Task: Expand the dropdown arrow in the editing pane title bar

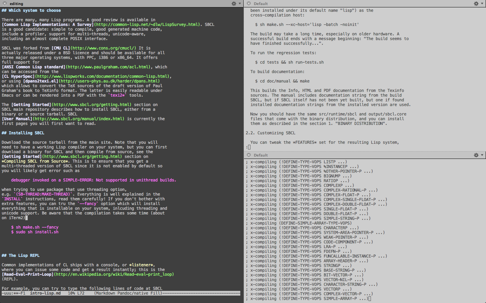Action: (240, 4)
